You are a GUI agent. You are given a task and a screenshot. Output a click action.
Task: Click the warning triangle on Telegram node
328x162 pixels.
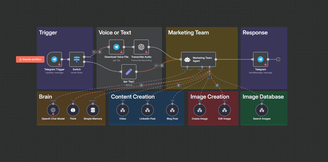click(x=265, y=64)
